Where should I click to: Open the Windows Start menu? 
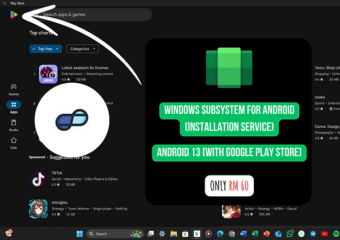point(79,234)
